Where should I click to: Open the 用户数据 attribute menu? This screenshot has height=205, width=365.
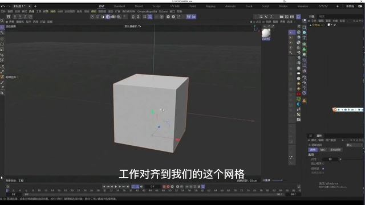(331, 140)
